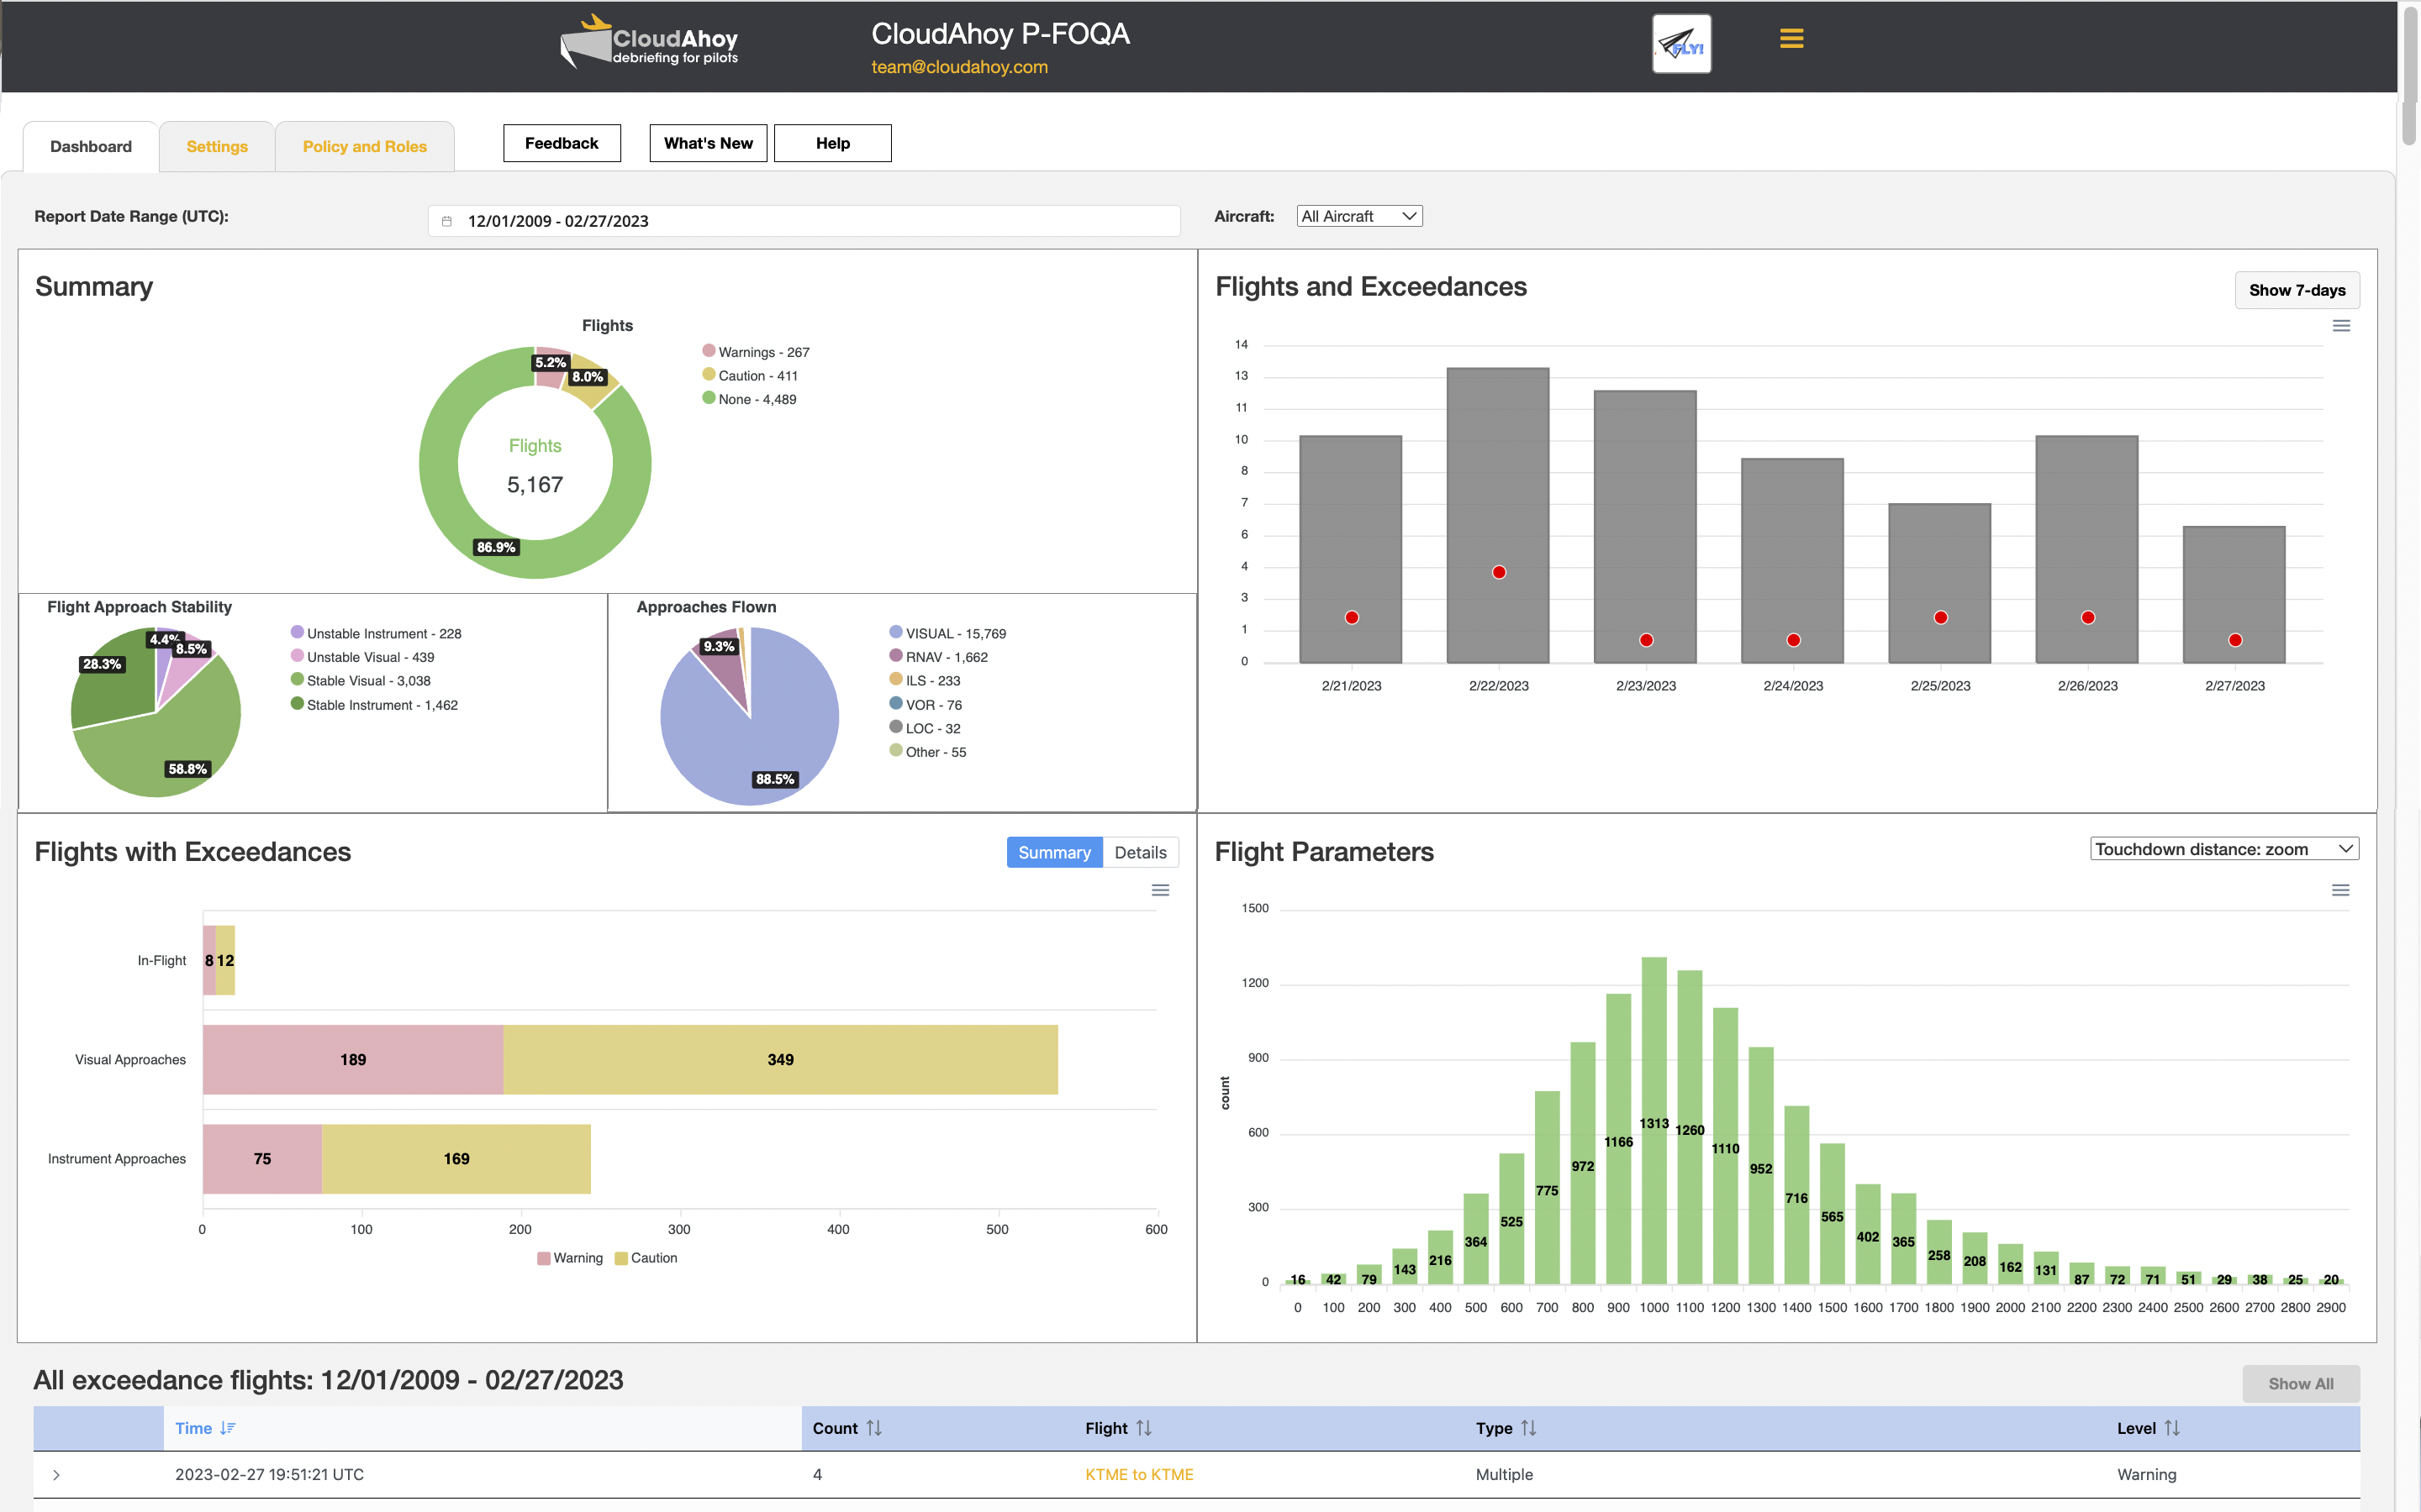The height and width of the screenshot is (1512, 2421).
Task: Open Flights with Exceedances chart context menu
Action: (1159, 890)
